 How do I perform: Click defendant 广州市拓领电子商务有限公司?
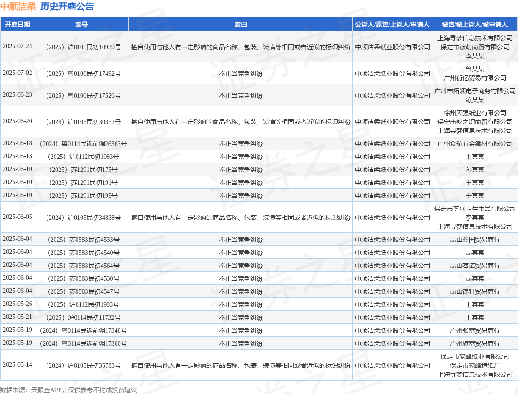click(x=475, y=91)
